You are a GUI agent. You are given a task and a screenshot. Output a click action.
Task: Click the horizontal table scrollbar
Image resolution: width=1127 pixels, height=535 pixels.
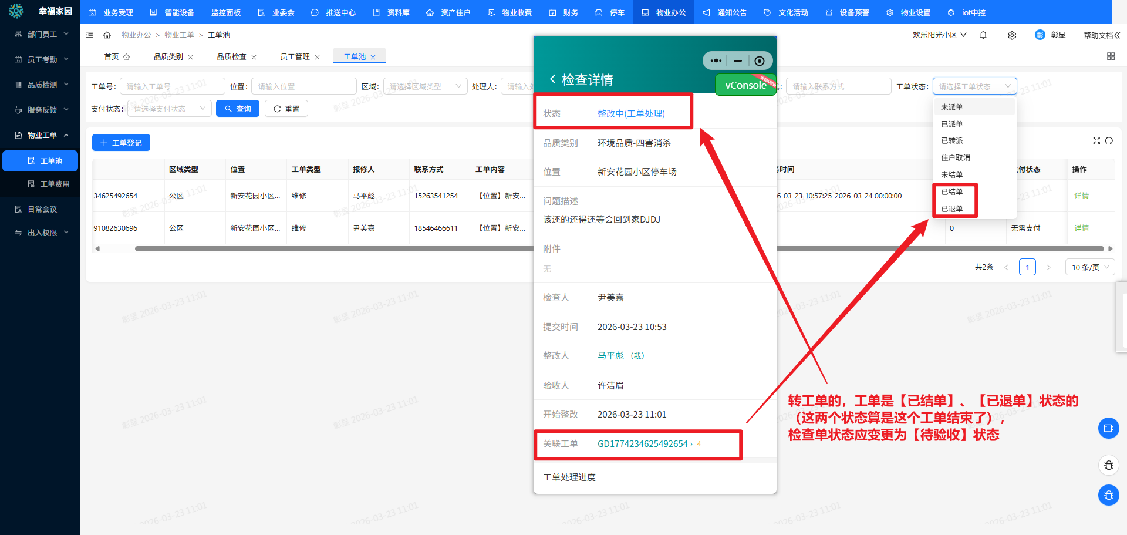point(329,248)
